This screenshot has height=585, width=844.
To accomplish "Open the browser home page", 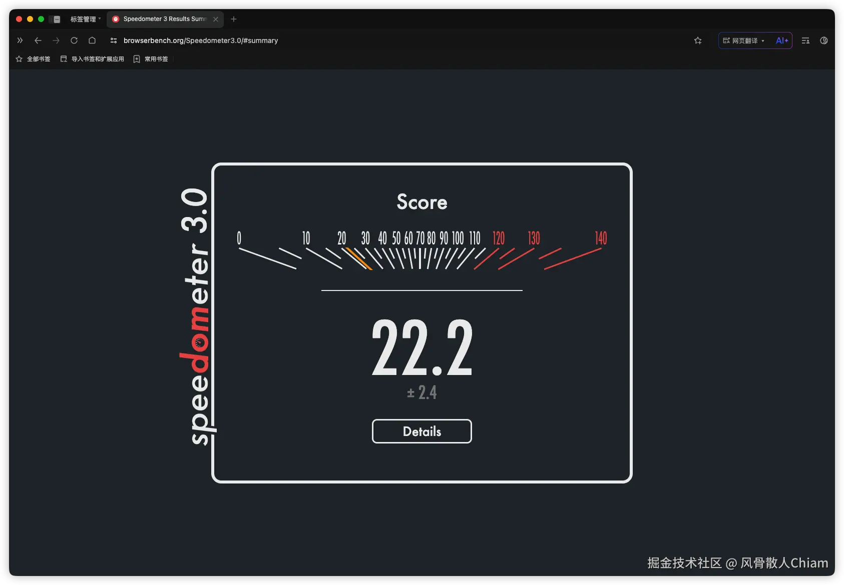I will (92, 40).
